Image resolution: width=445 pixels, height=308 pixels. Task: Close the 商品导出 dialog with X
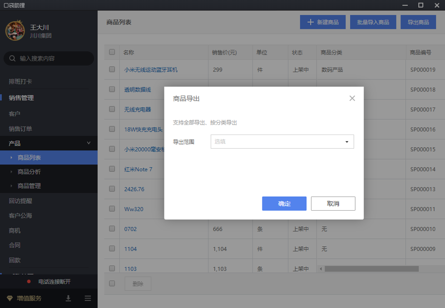point(352,98)
